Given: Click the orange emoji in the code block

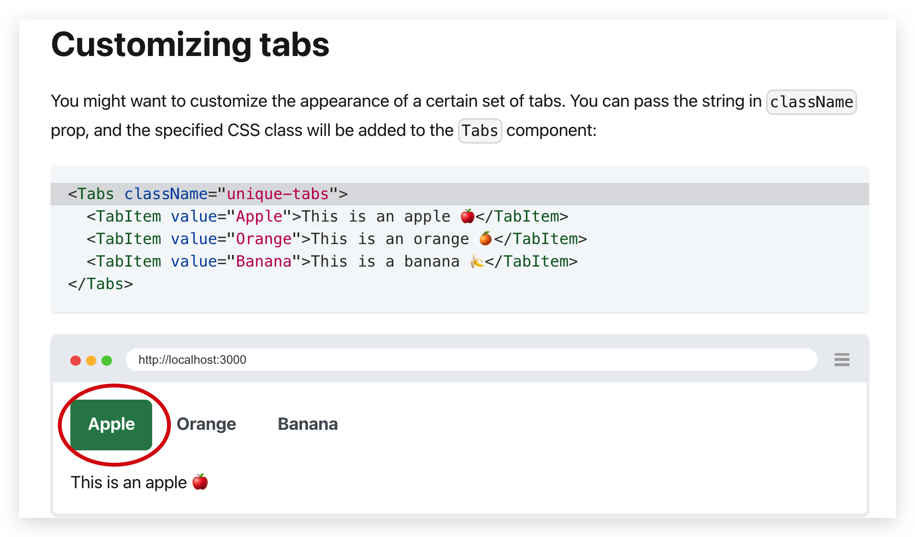Looking at the screenshot, I should 484,238.
